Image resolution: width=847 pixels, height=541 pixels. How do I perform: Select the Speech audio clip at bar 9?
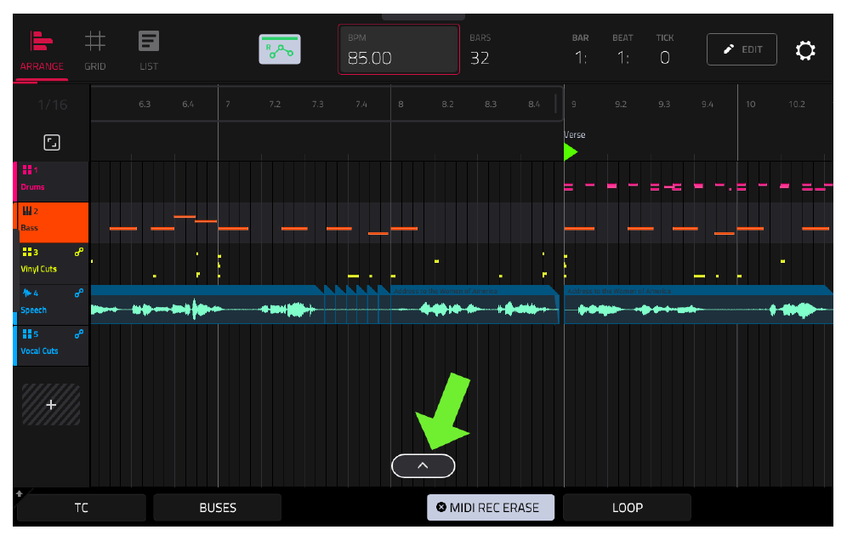[x=698, y=305]
